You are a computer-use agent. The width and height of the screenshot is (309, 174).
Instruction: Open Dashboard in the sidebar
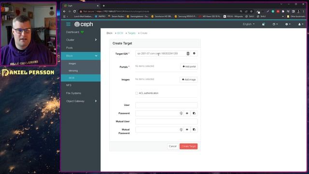point(81,32)
